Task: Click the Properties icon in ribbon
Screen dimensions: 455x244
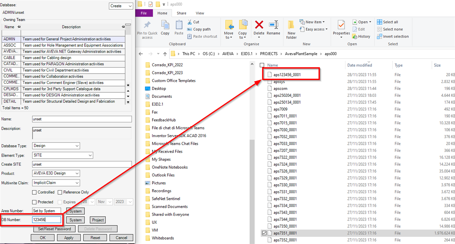Action: pyautogui.click(x=341, y=25)
